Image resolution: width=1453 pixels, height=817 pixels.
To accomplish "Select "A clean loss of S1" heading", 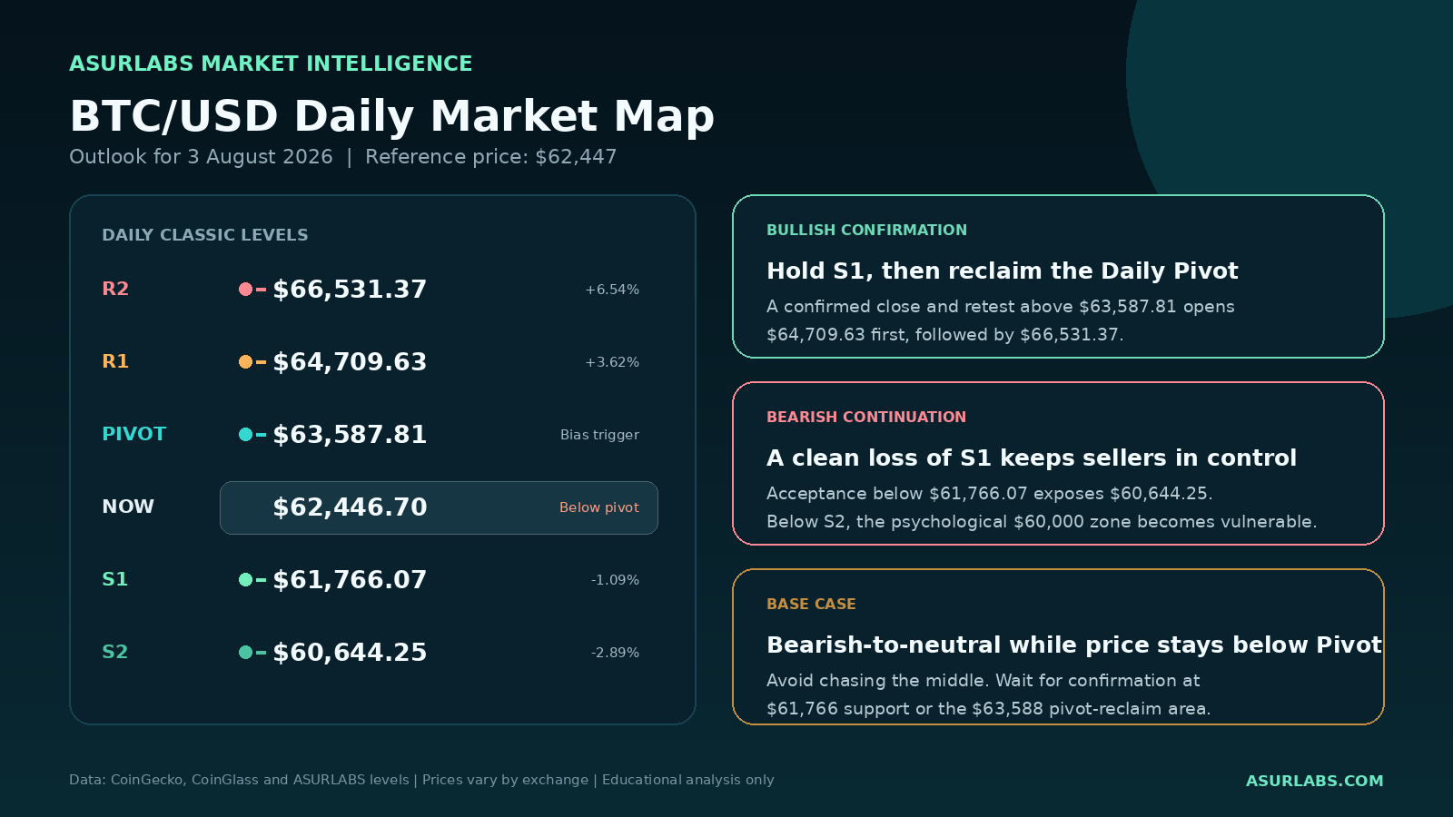I will pos(1032,458).
